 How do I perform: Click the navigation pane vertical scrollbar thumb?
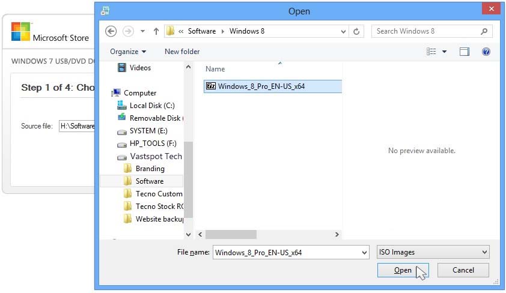pyautogui.click(x=189, y=180)
